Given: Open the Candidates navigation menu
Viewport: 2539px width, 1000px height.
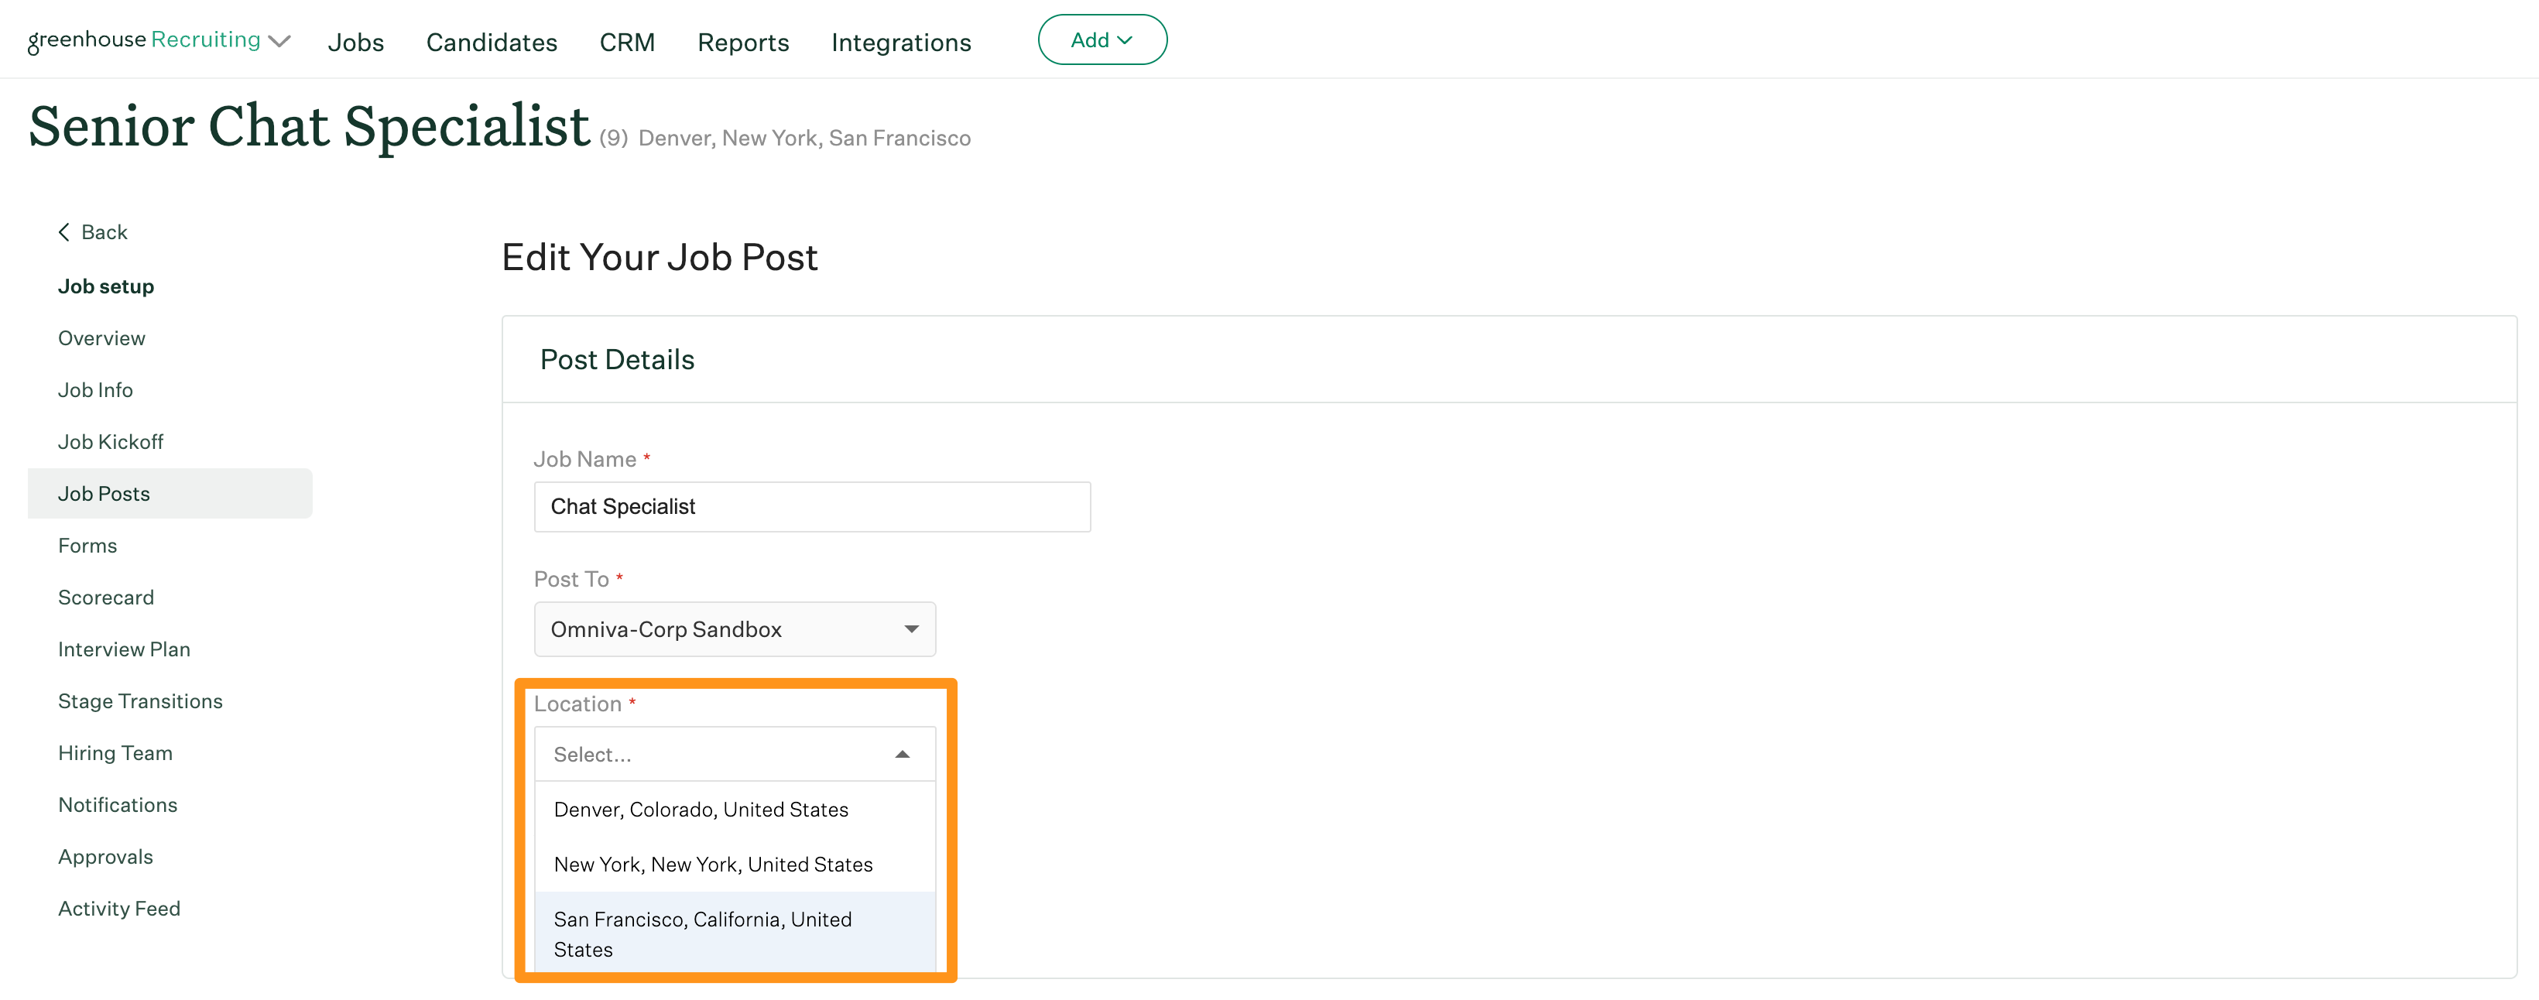Looking at the screenshot, I should click(x=491, y=39).
